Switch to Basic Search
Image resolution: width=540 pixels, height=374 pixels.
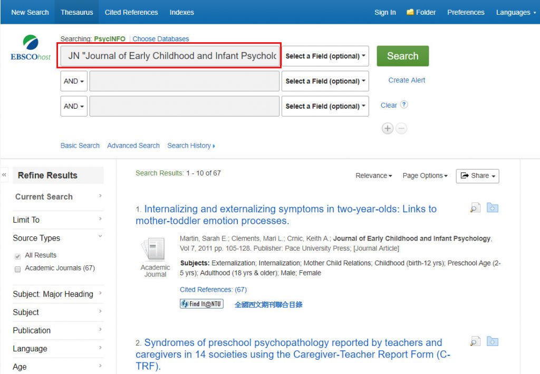80,146
